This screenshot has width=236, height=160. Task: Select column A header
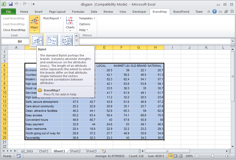(16, 48)
